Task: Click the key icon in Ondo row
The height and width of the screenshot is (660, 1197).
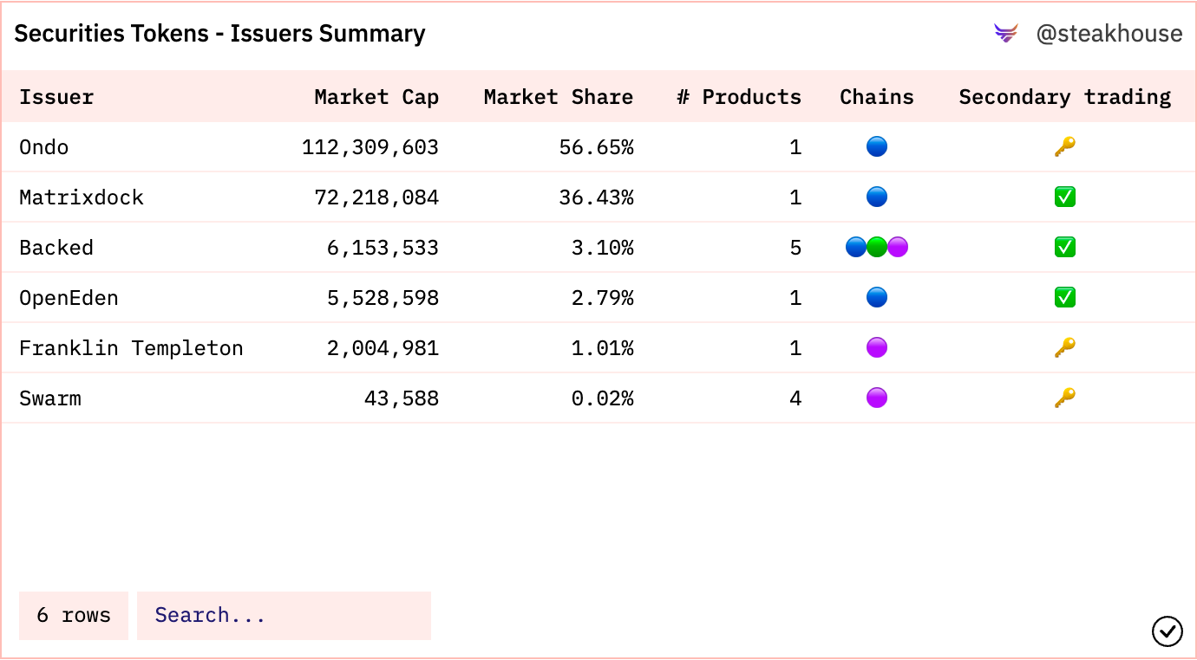Action: tap(1065, 147)
